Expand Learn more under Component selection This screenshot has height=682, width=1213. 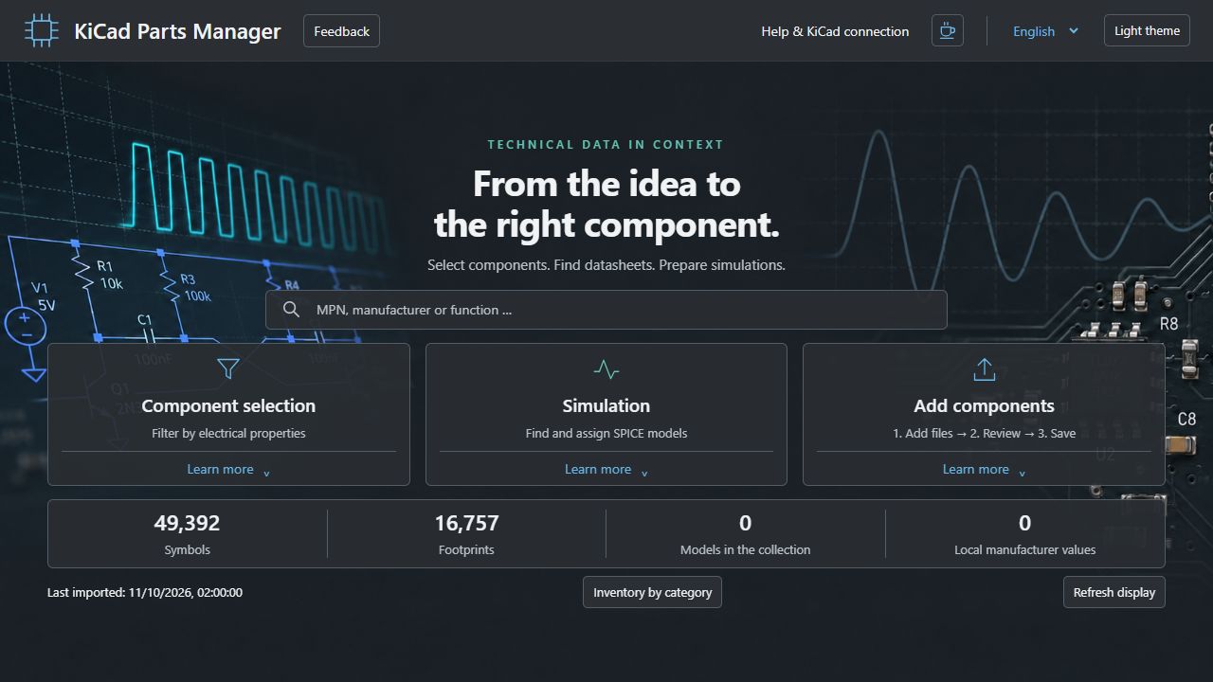[228, 470]
